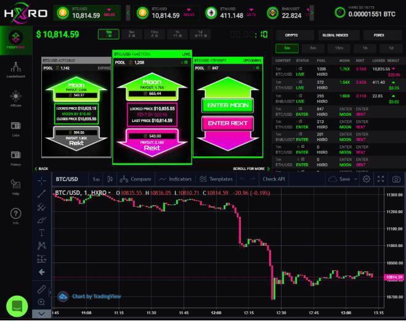This screenshot has width=406, height=321.
Task: Click the HXRO logo
Action: pyautogui.click(x=25, y=13)
